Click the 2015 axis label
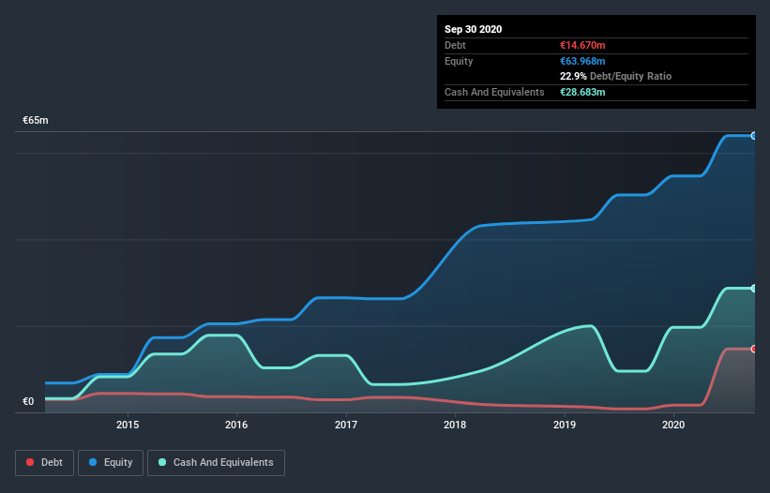The image size is (770, 493). (x=128, y=425)
